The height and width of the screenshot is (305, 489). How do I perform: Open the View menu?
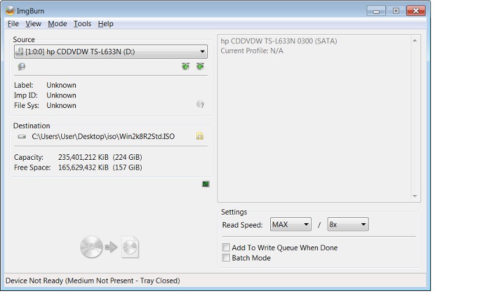coord(34,24)
